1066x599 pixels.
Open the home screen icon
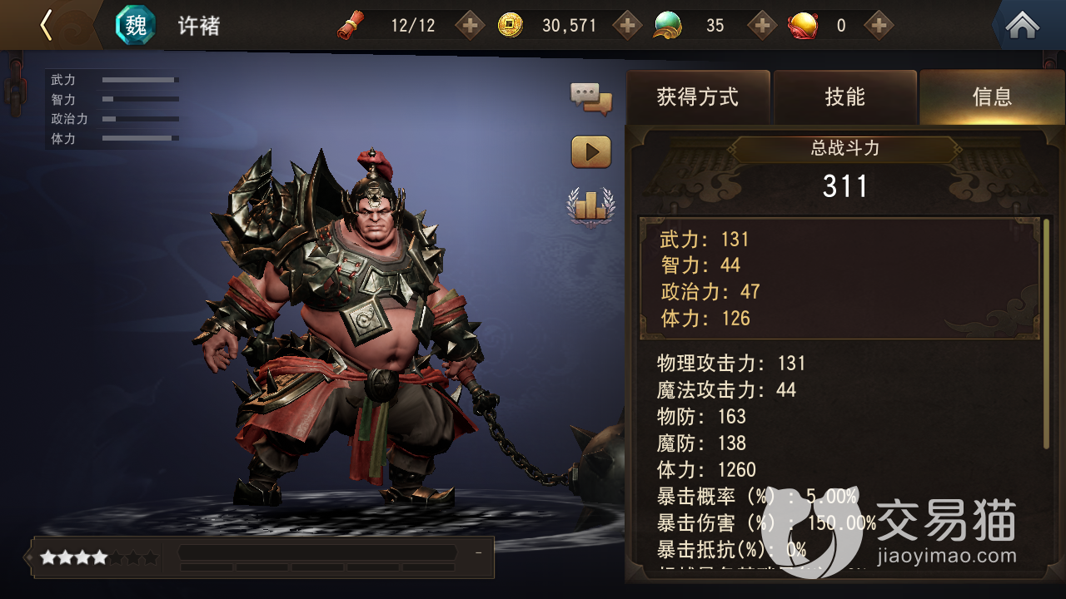pyautogui.click(x=1022, y=25)
